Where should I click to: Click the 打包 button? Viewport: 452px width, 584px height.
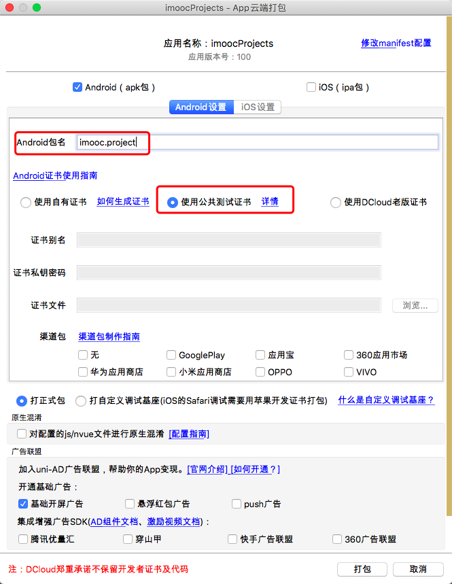point(362,568)
